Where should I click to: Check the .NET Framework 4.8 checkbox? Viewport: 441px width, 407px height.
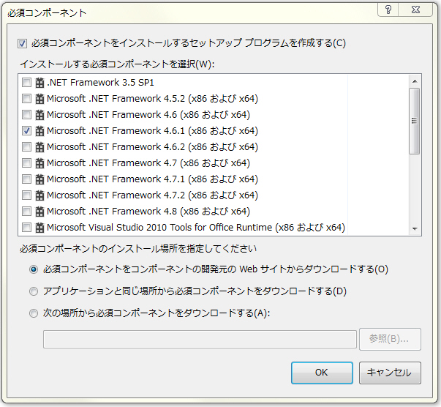point(27,211)
